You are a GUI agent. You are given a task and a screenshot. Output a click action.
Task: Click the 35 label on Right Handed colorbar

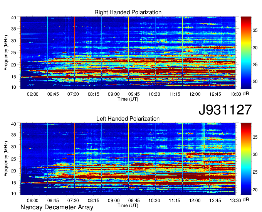[255, 30]
